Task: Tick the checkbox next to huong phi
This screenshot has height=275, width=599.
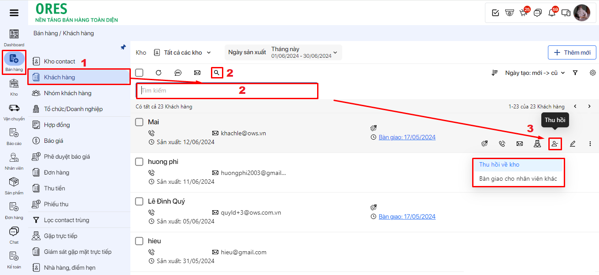Action: point(139,162)
